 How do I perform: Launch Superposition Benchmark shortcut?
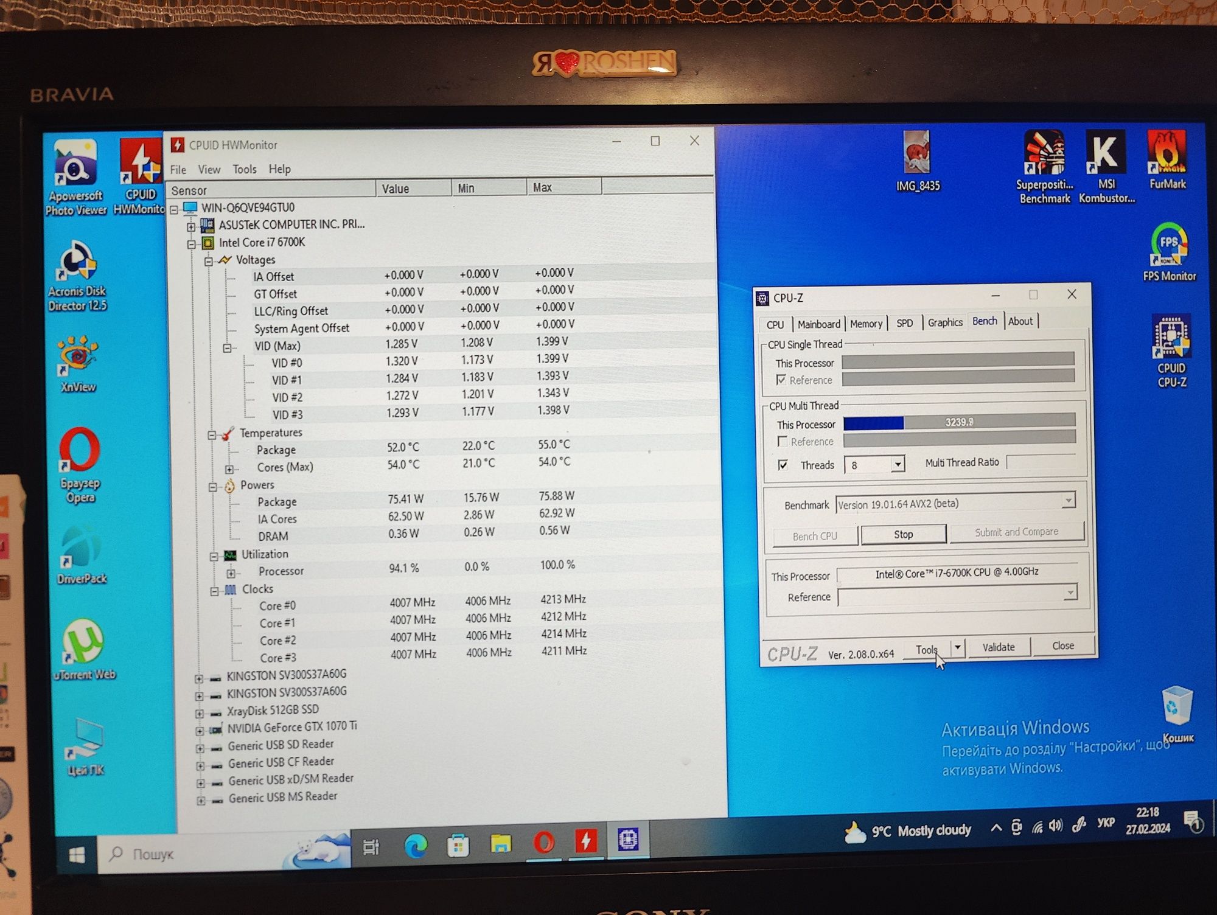pyautogui.click(x=1044, y=166)
